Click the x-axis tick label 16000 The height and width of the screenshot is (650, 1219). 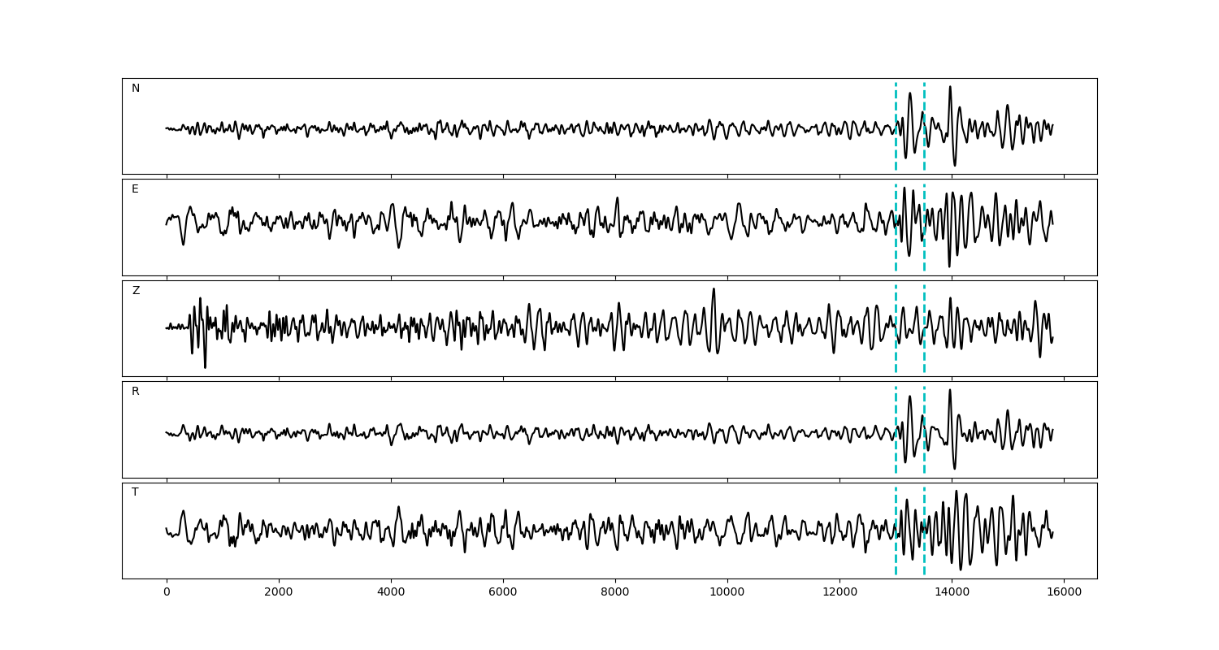tap(1064, 593)
